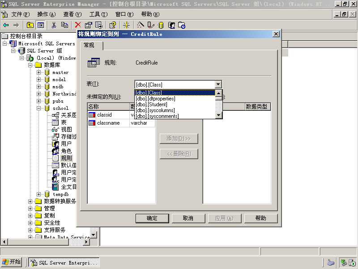The height and width of the screenshot is (269, 358).
Task: Select the 存储过程 icon under school
Action: click(55, 137)
